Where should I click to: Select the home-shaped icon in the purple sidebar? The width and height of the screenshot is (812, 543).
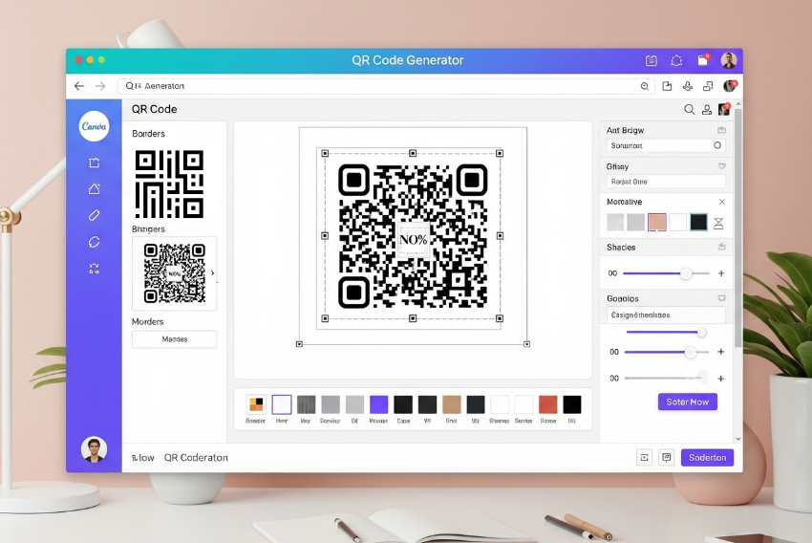click(x=95, y=188)
